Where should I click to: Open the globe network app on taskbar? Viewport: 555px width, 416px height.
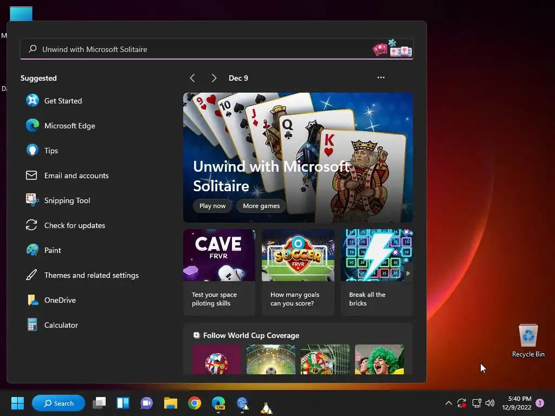click(x=242, y=403)
